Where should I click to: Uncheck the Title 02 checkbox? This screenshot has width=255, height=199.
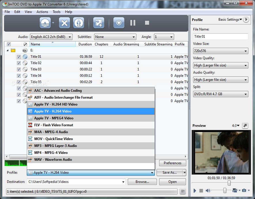(19, 63)
